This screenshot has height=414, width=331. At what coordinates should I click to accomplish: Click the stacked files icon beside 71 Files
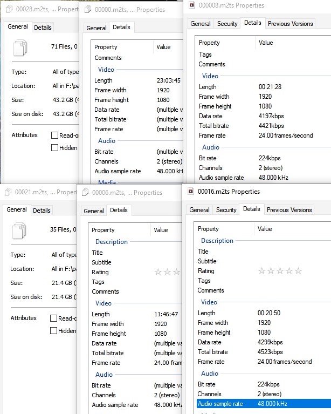(20, 48)
